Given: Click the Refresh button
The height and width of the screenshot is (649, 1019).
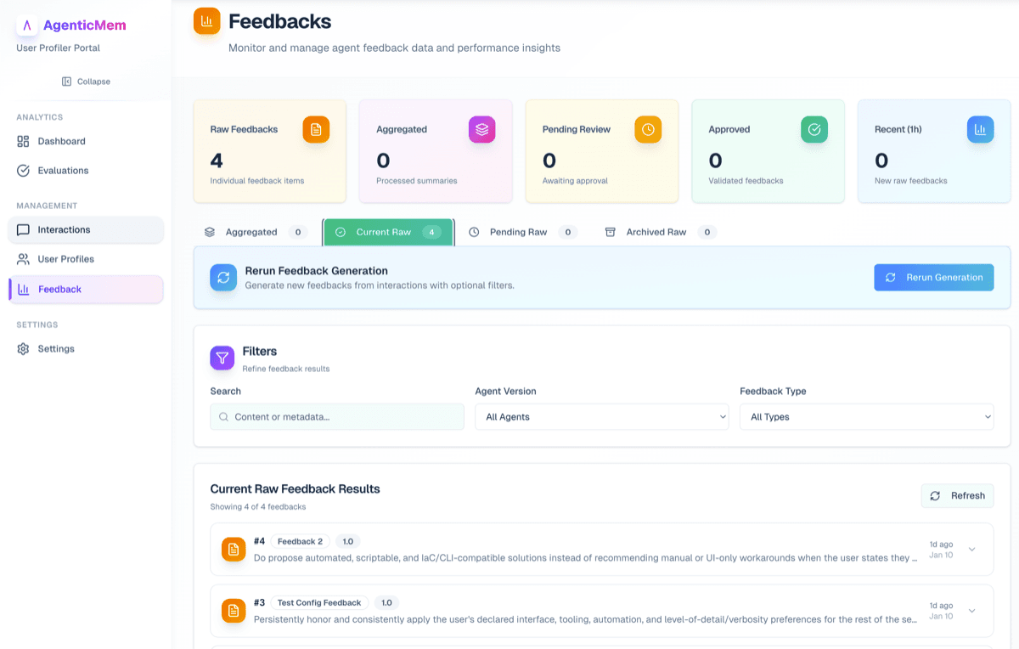Looking at the screenshot, I should 957,496.
